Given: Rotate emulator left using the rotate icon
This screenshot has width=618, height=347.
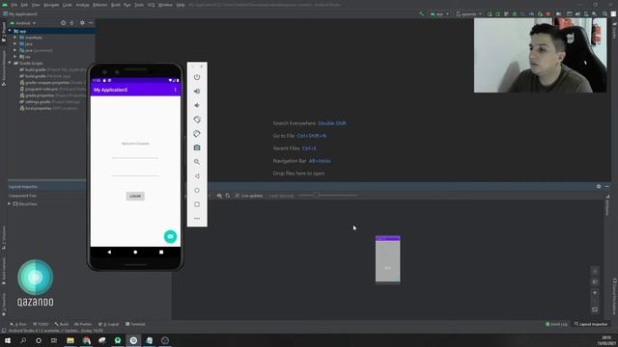Looking at the screenshot, I should coord(197,120).
